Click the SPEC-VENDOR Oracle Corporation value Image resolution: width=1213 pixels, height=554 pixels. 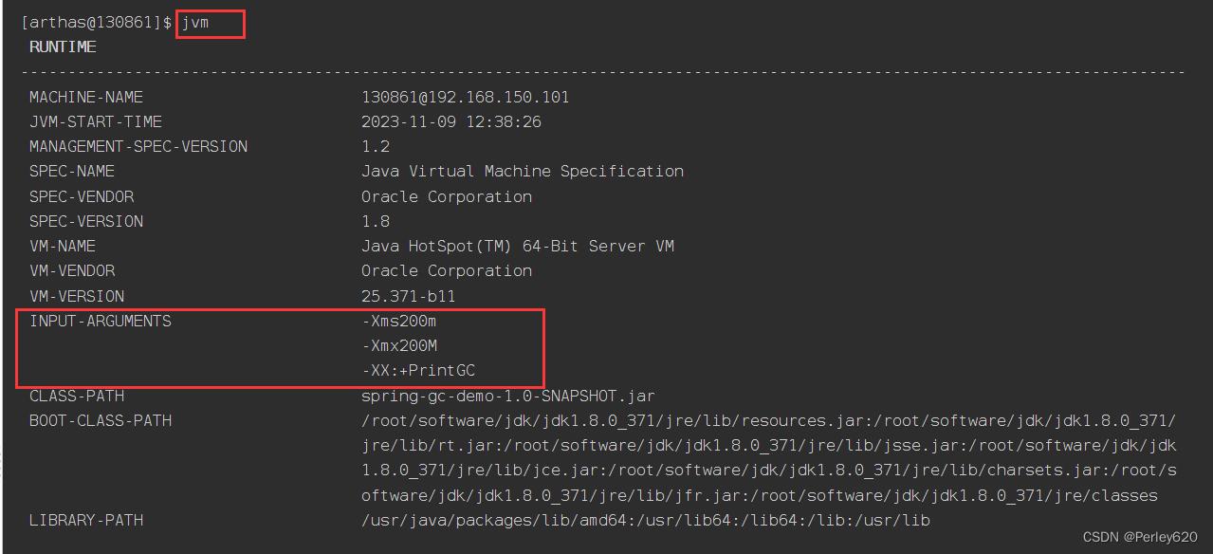click(447, 196)
